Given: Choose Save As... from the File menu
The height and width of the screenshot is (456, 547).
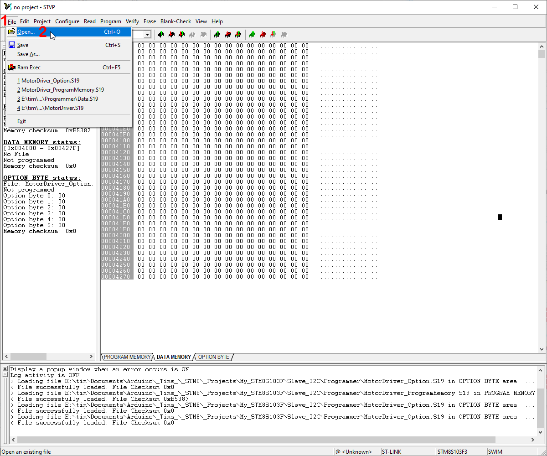Looking at the screenshot, I should [x=27, y=54].
